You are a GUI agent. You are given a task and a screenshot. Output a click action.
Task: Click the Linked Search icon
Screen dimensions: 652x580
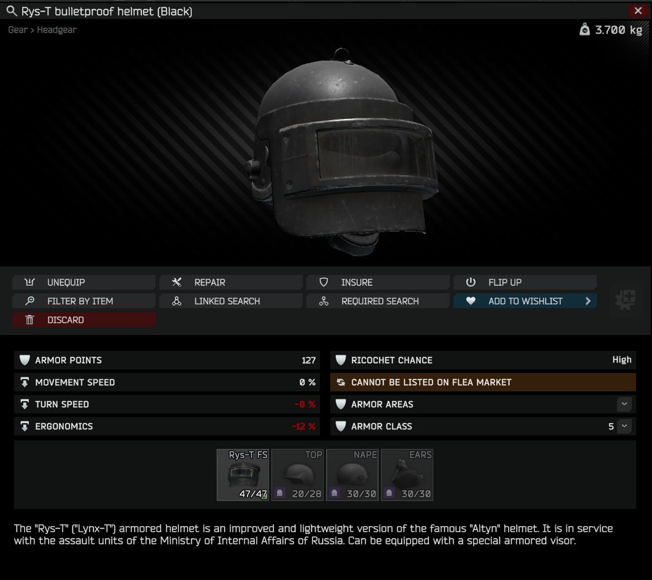click(176, 301)
